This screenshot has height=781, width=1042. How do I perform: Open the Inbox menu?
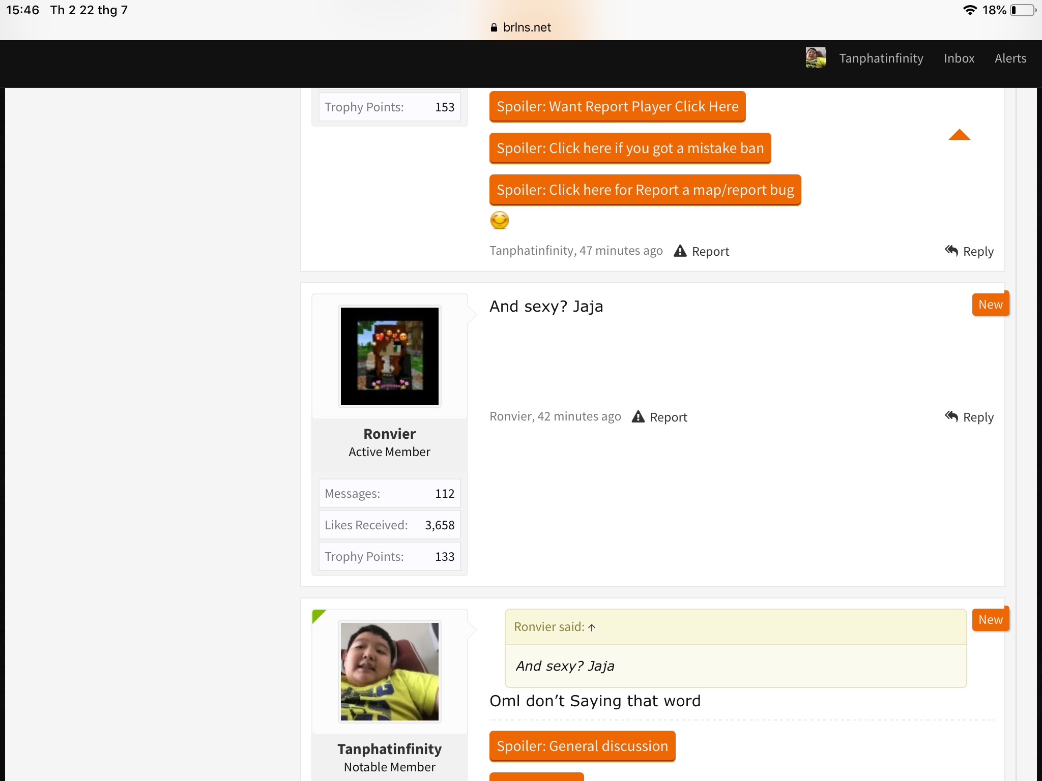pos(959,58)
